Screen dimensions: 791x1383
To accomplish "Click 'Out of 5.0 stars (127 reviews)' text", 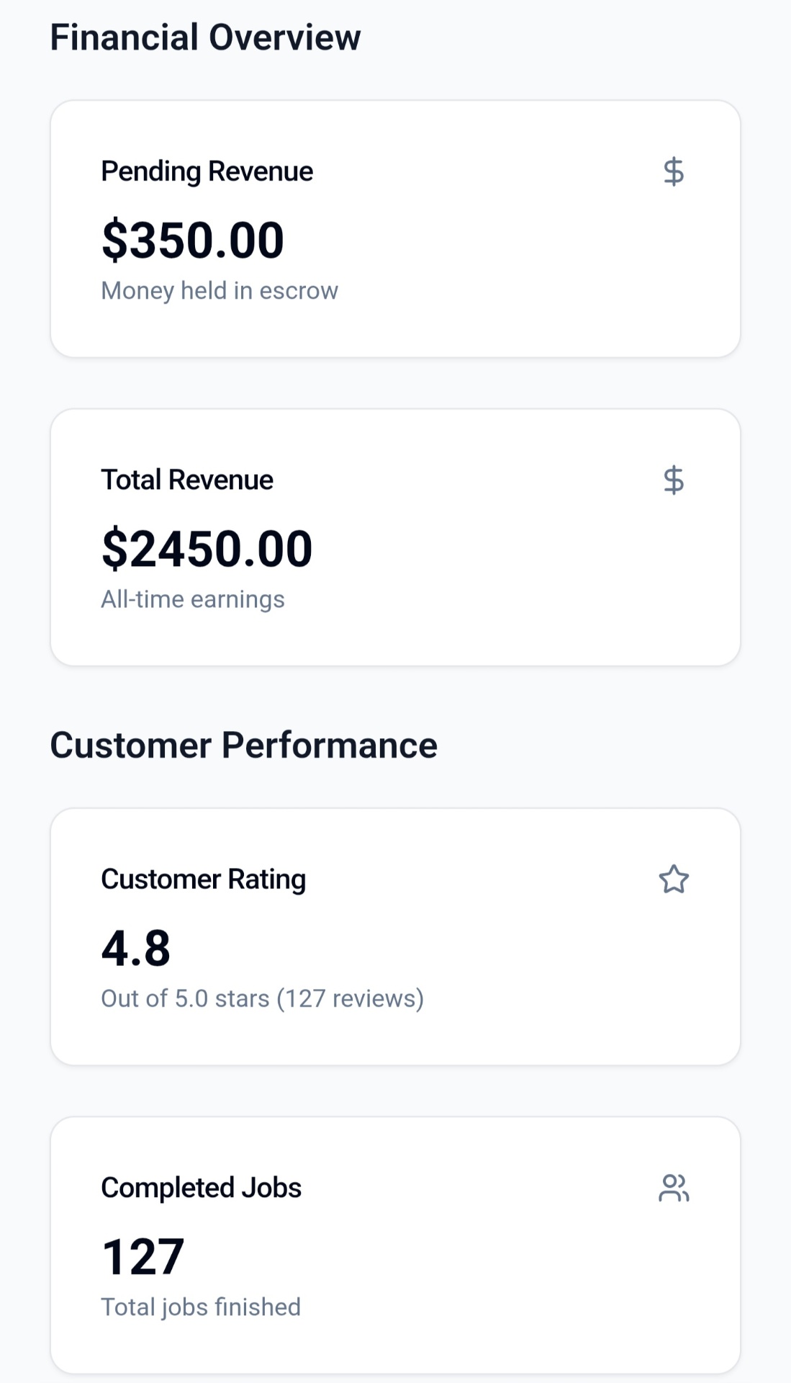I will (263, 998).
